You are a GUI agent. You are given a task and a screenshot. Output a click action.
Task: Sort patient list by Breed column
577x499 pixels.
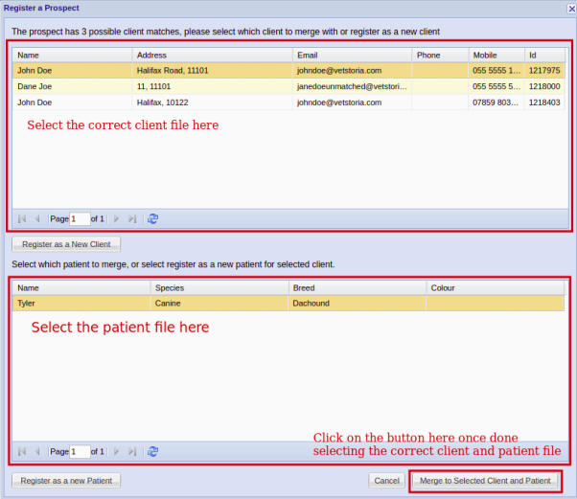point(358,288)
